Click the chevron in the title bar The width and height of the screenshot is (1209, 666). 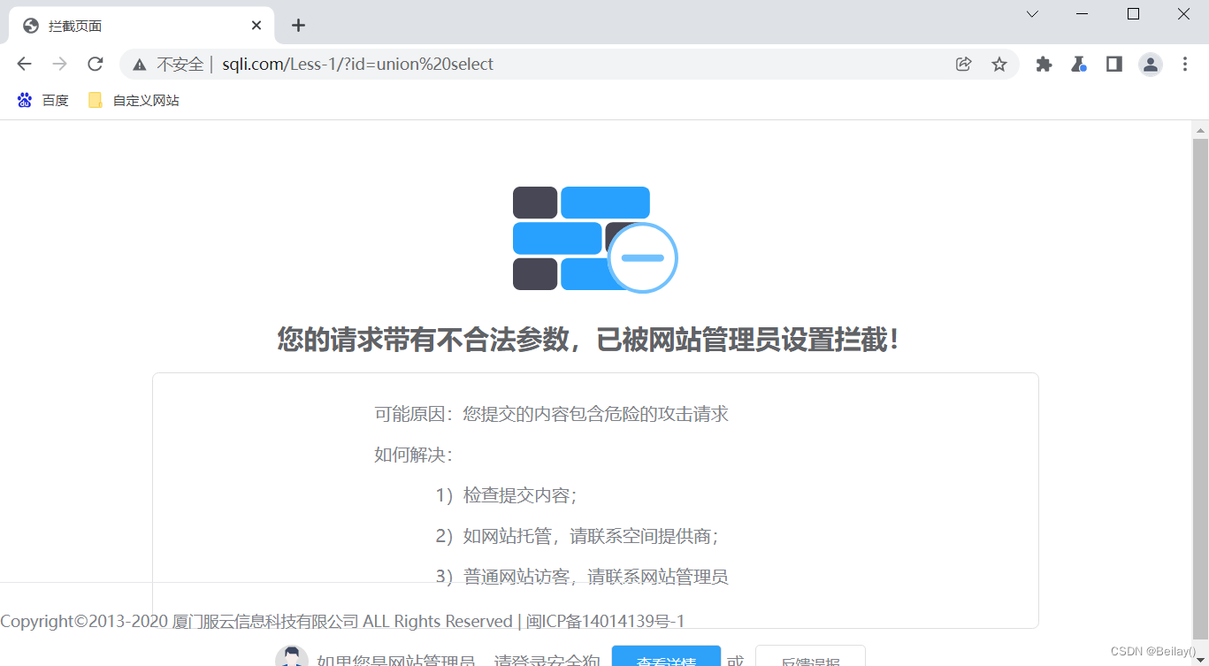(x=1031, y=14)
